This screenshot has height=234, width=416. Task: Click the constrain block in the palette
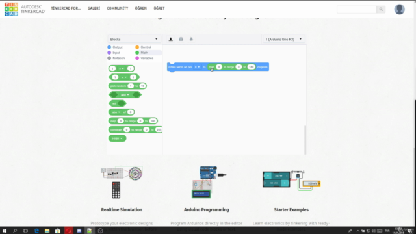(x=135, y=130)
